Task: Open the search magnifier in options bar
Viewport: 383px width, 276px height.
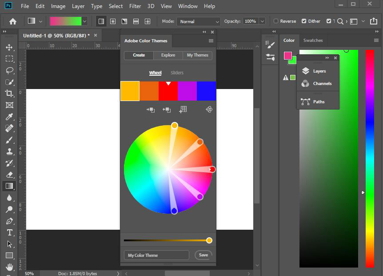Action: pyautogui.click(x=340, y=21)
